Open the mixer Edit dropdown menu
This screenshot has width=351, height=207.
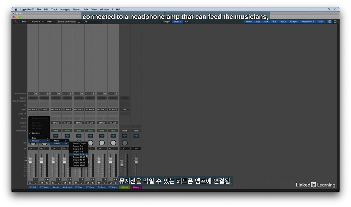coord(25,21)
